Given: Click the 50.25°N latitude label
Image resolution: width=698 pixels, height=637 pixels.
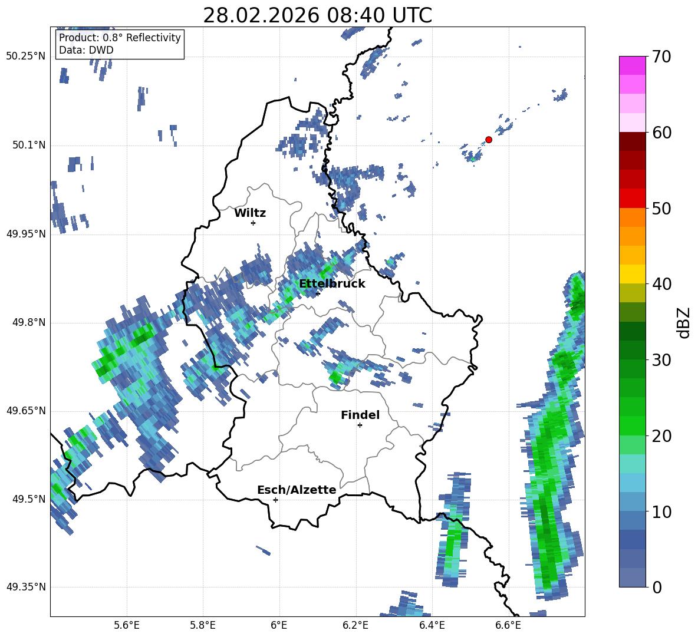Looking at the screenshot, I should [x=26, y=57].
